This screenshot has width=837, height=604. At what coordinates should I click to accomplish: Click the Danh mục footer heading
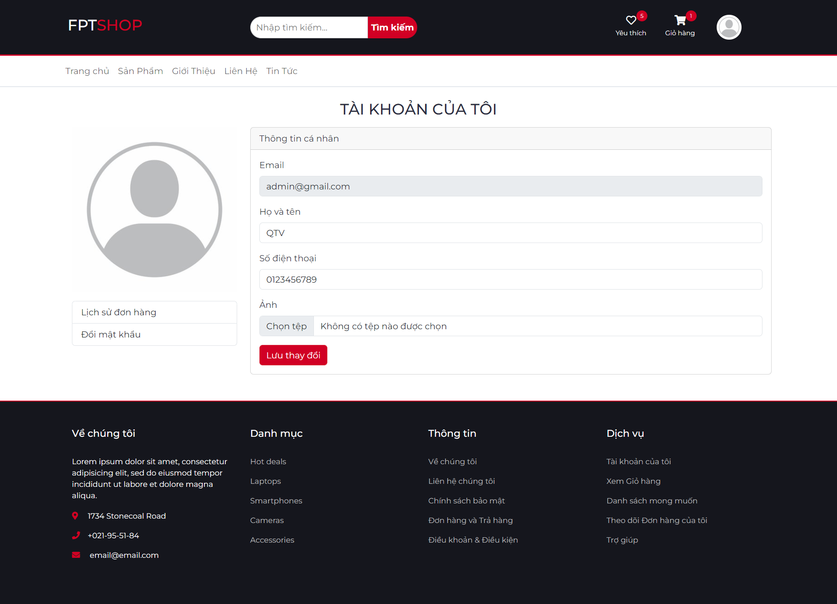tap(276, 434)
